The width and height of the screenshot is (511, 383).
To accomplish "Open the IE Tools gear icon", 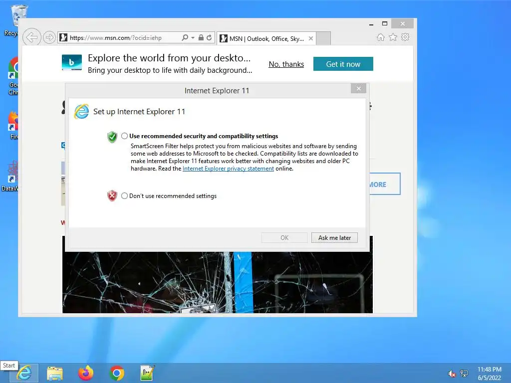I will click(405, 37).
